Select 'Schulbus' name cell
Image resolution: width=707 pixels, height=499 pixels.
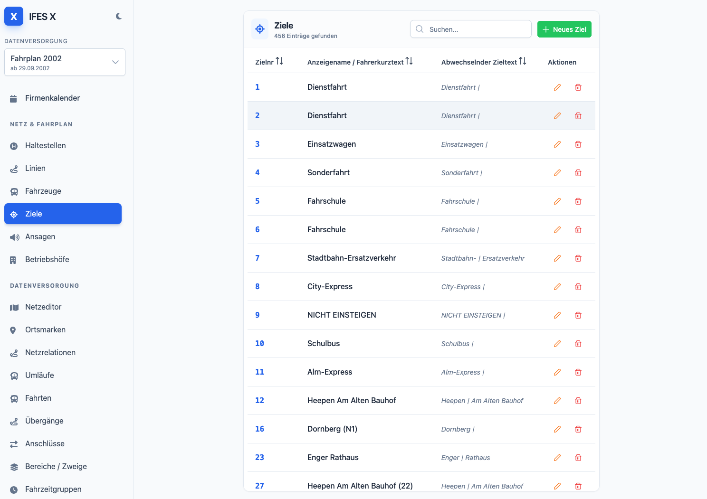click(324, 343)
